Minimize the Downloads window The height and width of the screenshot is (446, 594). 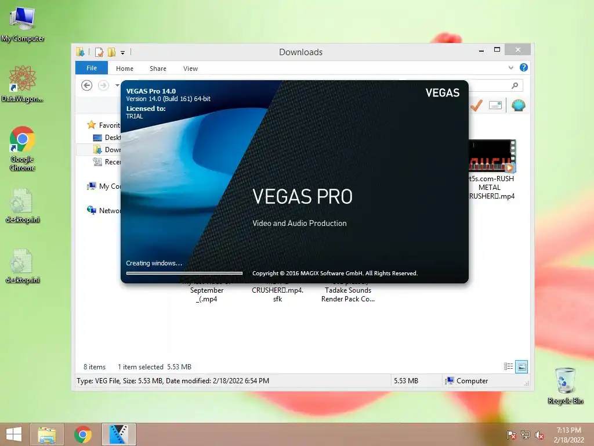pos(481,50)
